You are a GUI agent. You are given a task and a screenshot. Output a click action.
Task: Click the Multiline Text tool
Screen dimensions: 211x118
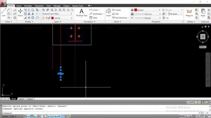coord(81,12)
